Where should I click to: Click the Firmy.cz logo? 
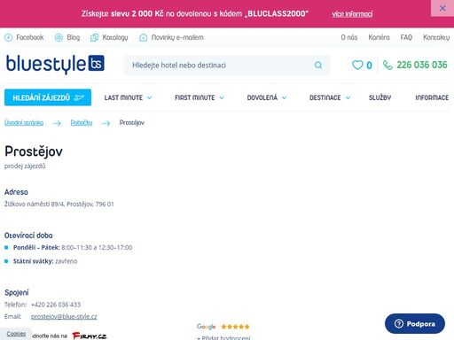point(90,336)
